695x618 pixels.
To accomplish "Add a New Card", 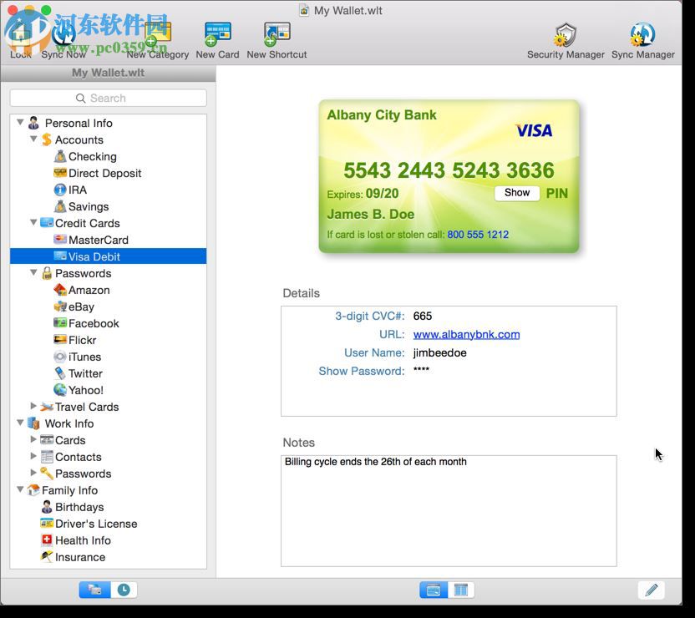I will coord(216,33).
